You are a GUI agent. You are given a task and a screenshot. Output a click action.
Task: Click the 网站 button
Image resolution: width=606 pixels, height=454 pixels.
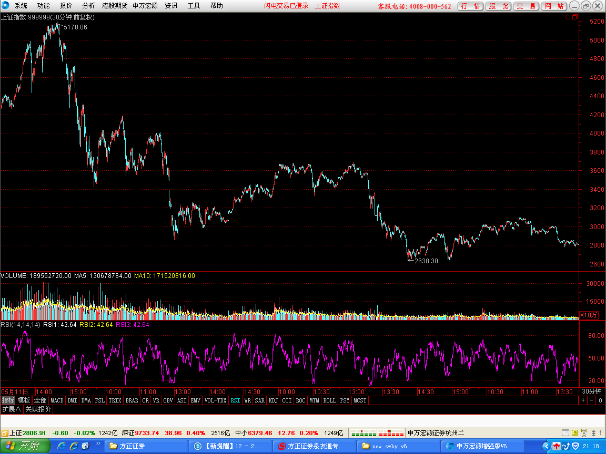pos(554,6)
